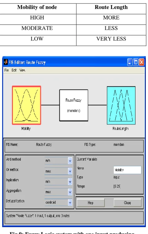Click the LOW cell in the table
This screenshot has height=234, width=148.
click(37, 39)
